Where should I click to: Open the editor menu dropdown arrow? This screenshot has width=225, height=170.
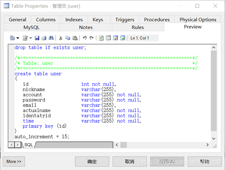[x=18, y=38]
